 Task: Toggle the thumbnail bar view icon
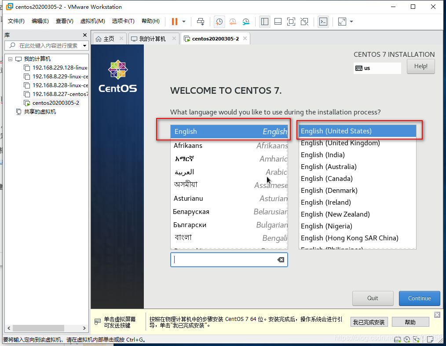[278, 22]
